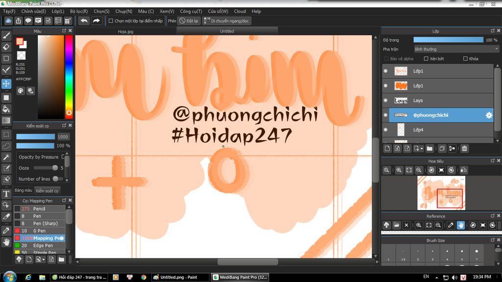Select the Text tool
502x282 pixels.
coord(6,194)
